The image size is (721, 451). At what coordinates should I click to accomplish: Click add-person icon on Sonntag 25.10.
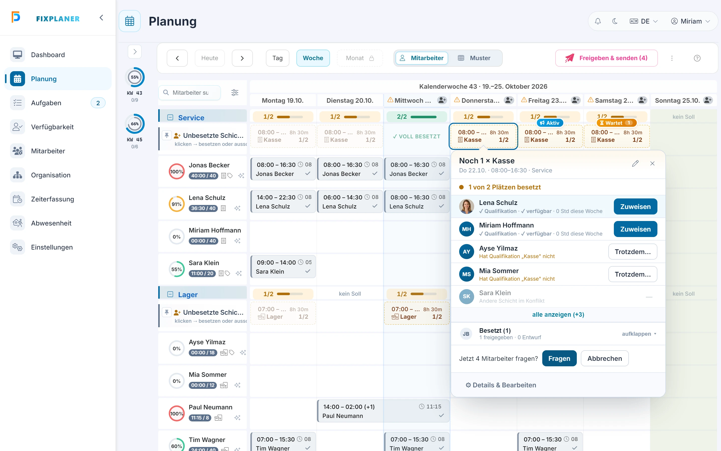[x=708, y=100]
